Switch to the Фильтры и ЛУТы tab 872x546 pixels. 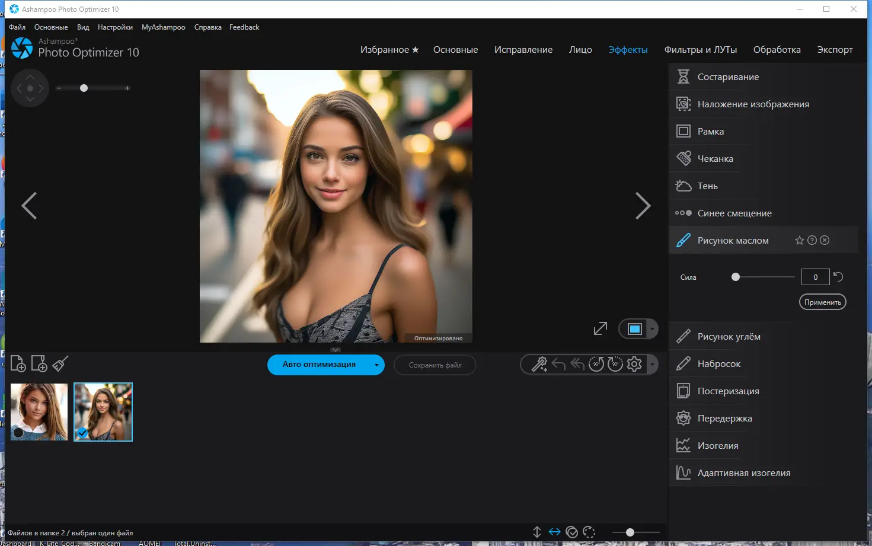[700, 50]
